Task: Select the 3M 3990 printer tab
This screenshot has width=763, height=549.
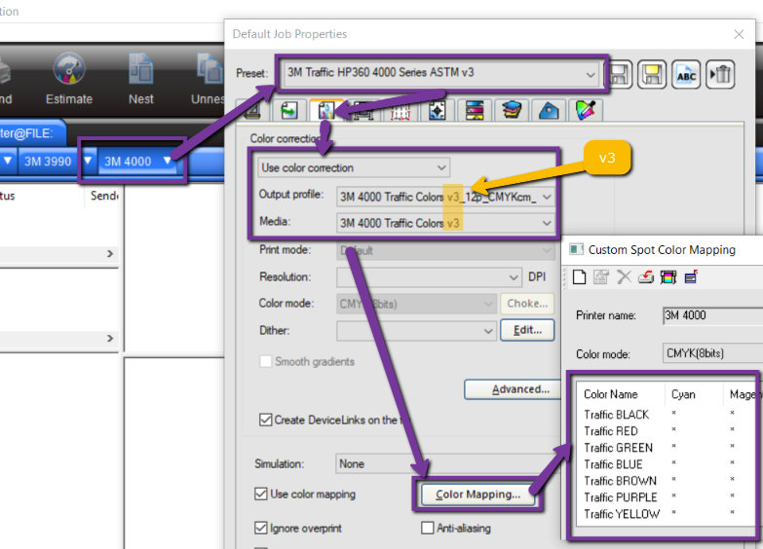Action: pyautogui.click(x=48, y=161)
